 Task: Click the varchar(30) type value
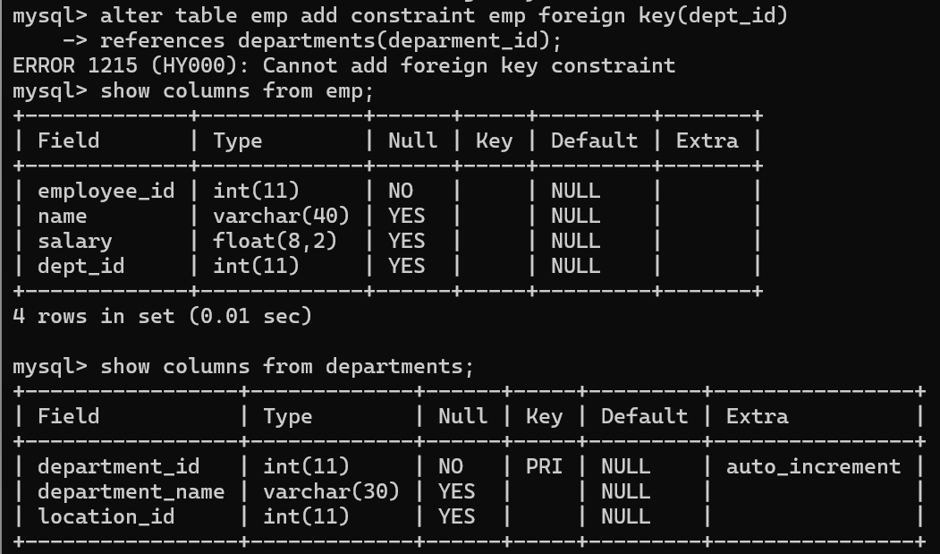[331, 491]
